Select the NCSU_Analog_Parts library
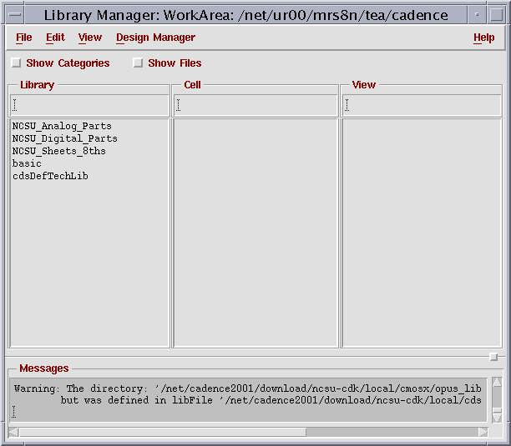Screen dimensions: 511x446 62,126
